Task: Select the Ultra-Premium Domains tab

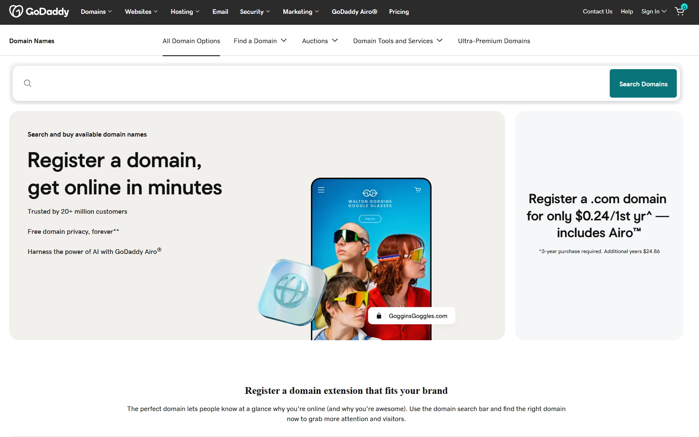Action: click(x=494, y=41)
